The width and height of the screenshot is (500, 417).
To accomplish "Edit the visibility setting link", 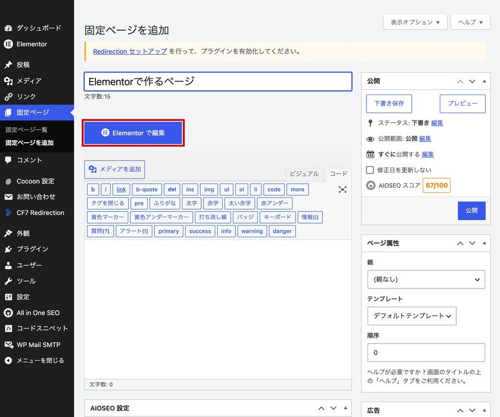I will pyautogui.click(x=425, y=139).
